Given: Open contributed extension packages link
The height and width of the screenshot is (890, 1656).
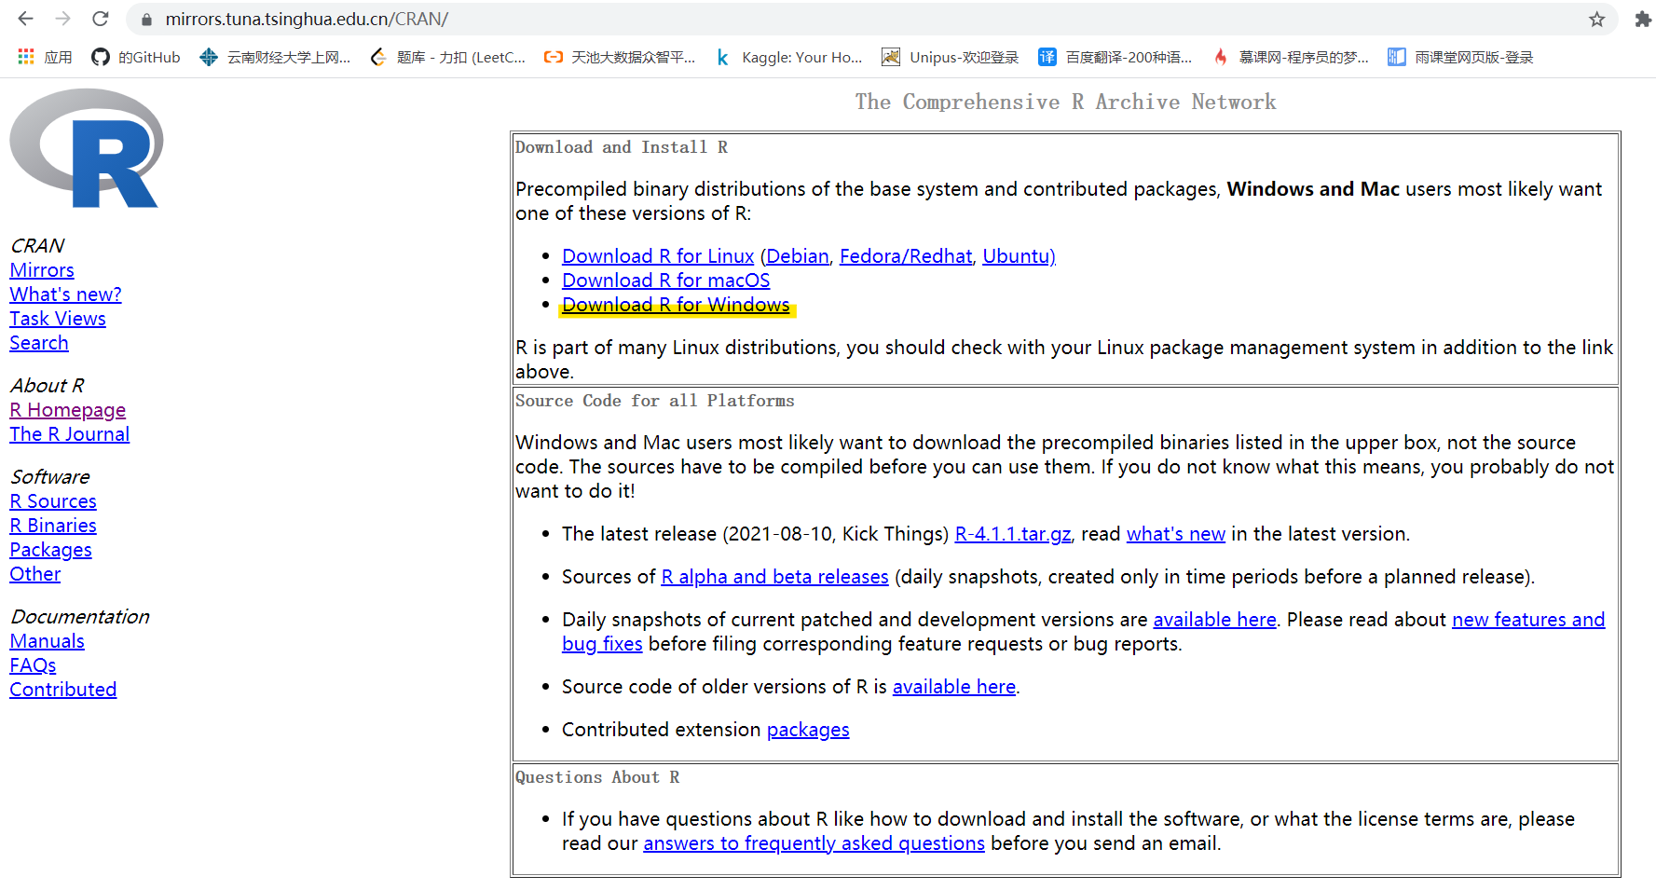Looking at the screenshot, I should 808,730.
